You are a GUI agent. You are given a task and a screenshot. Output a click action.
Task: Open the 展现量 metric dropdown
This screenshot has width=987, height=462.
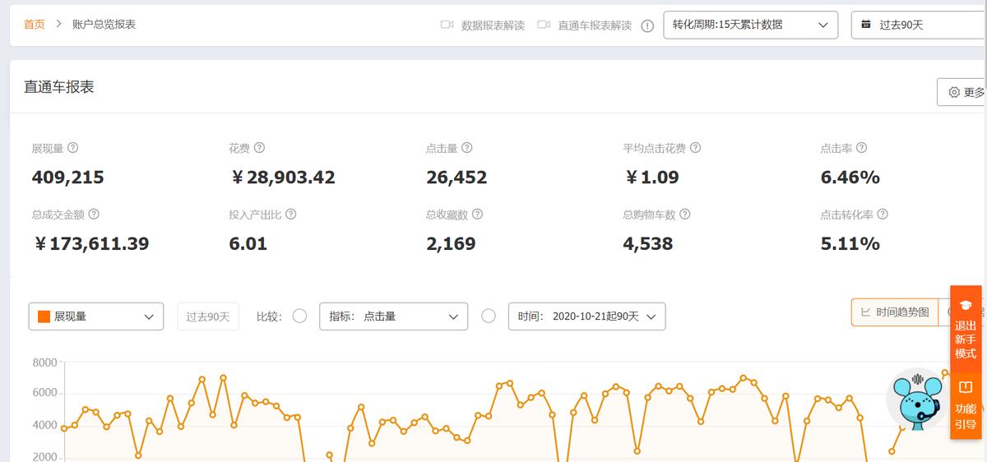pyautogui.click(x=96, y=316)
